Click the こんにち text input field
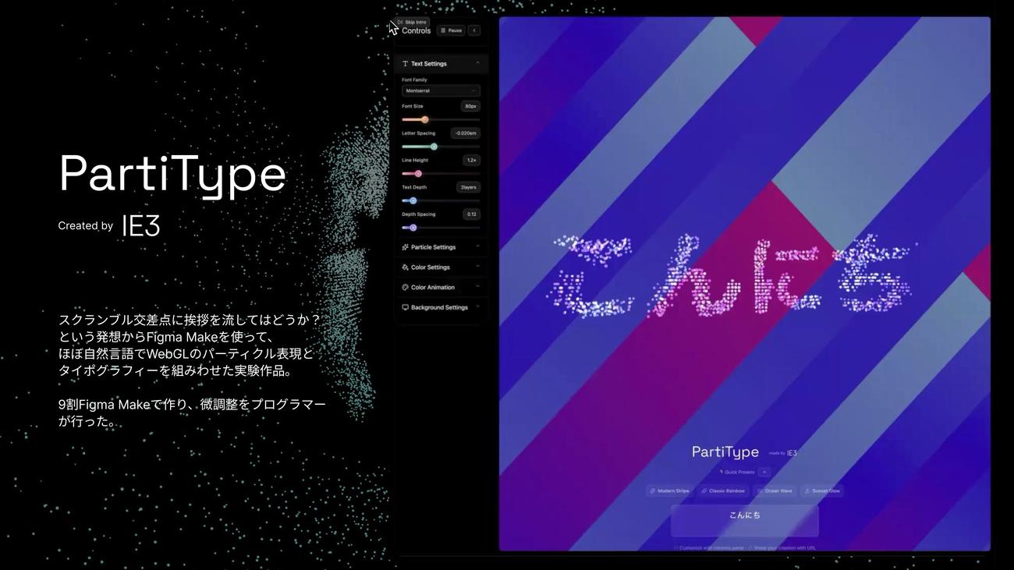 click(x=745, y=520)
